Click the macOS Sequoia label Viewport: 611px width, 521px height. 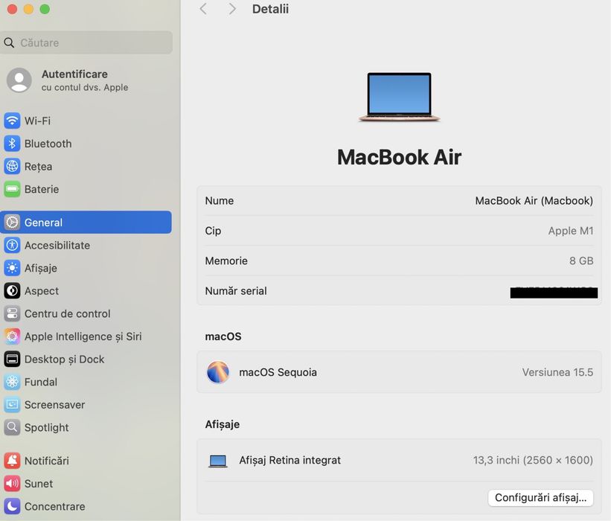(x=278, y=372)
